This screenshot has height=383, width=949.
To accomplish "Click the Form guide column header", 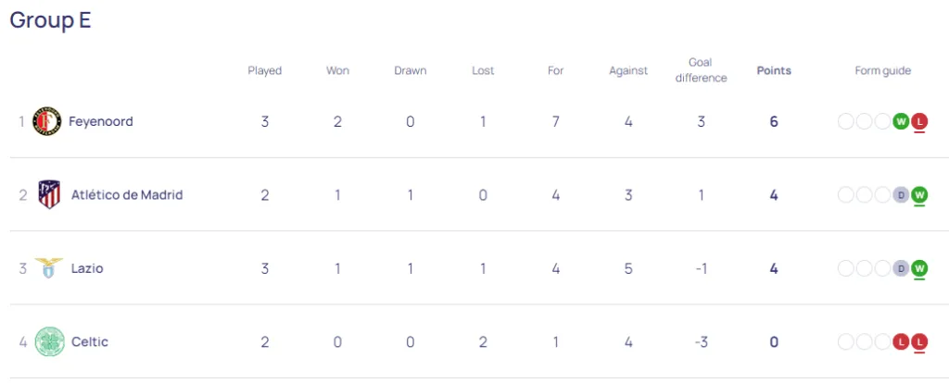I will (882, 70).
